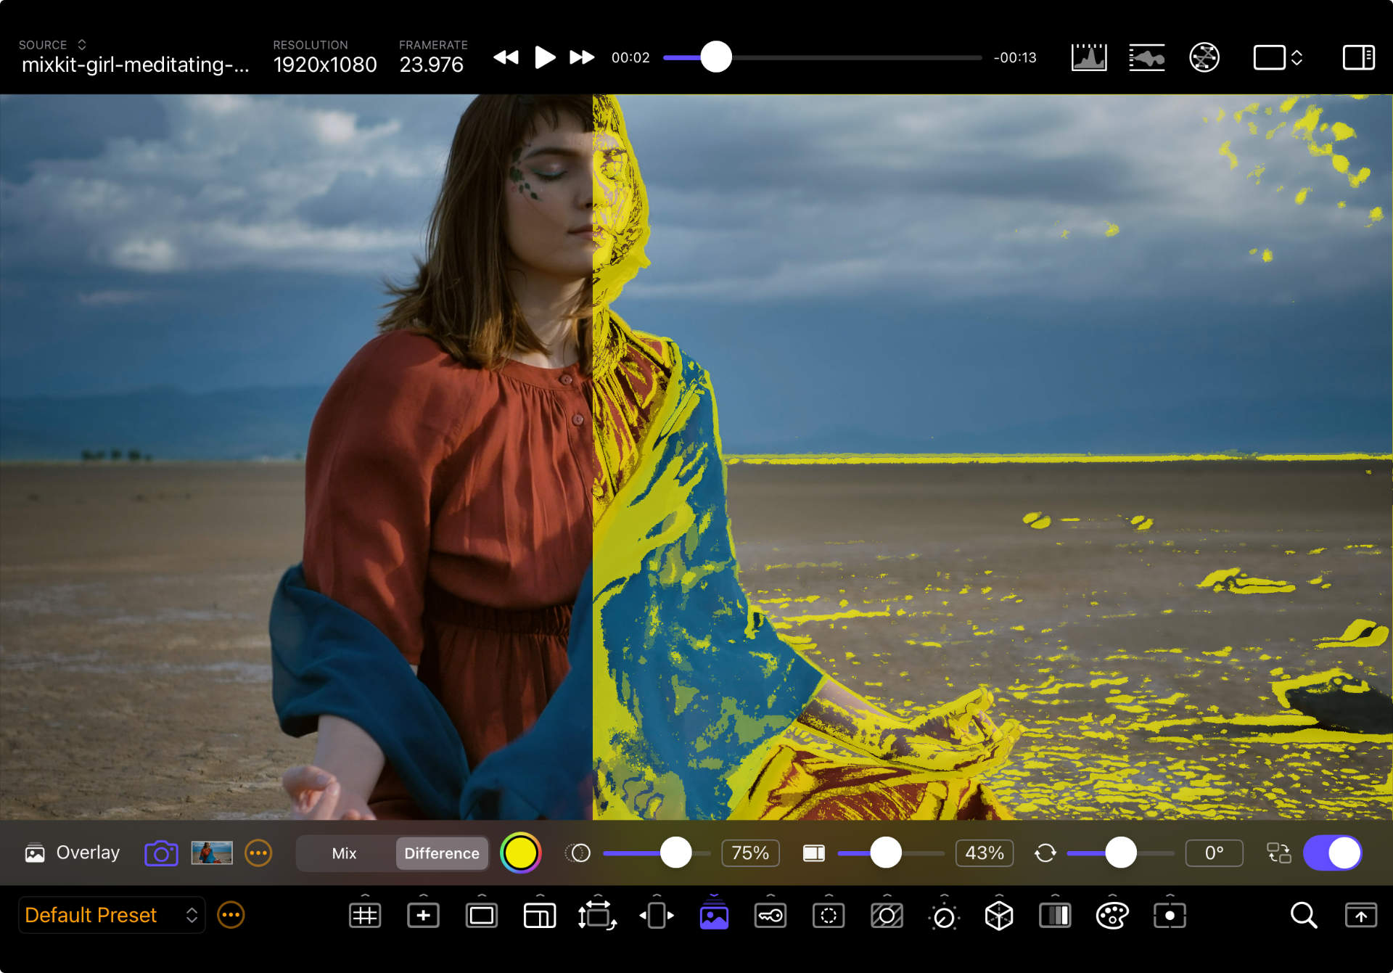Switch overlay mode to Mix
The width and height of the screenshot is (1393, 973).
[x=344, y=853]
